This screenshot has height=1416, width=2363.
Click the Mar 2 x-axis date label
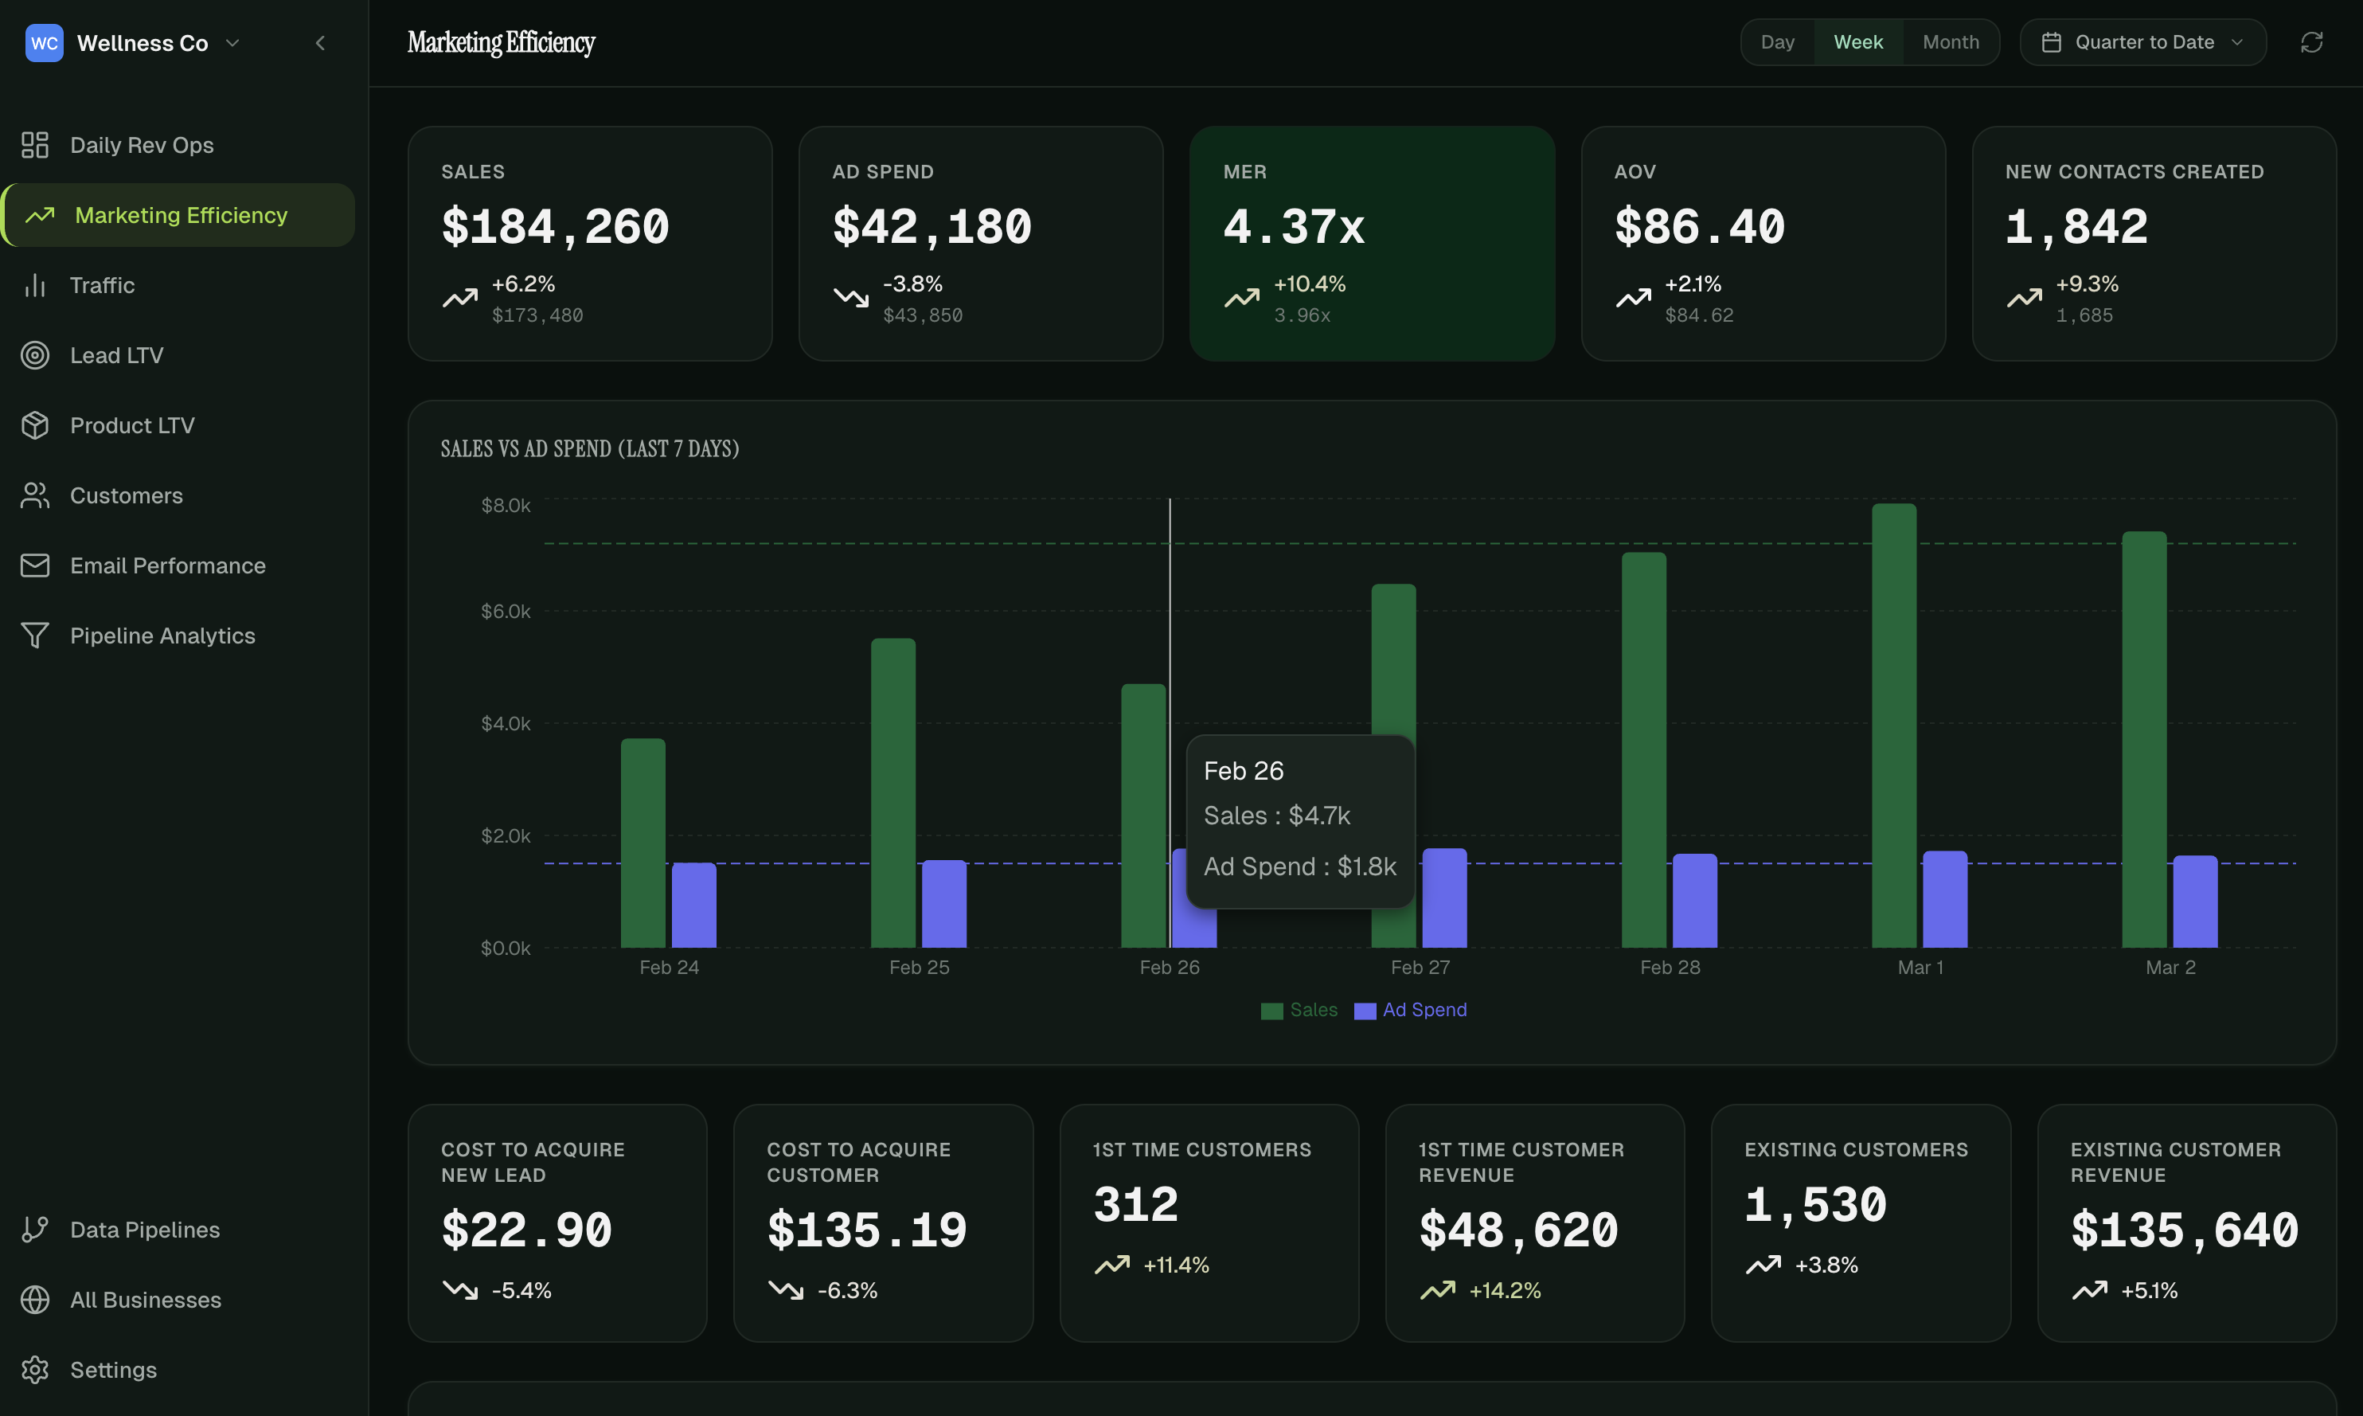pos(2170,968)
